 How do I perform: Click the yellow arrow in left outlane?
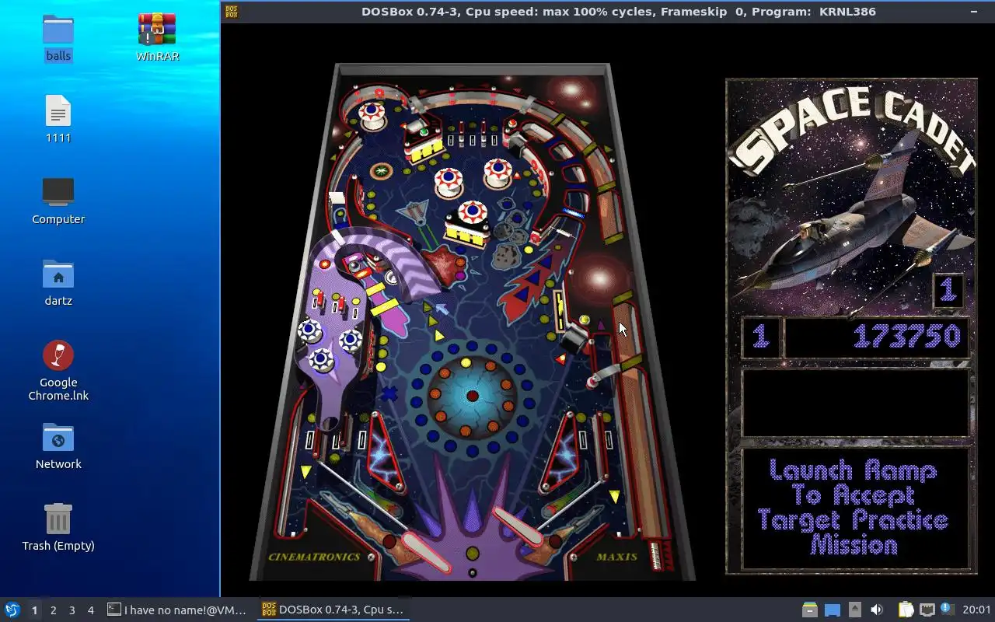pos(305,471)
